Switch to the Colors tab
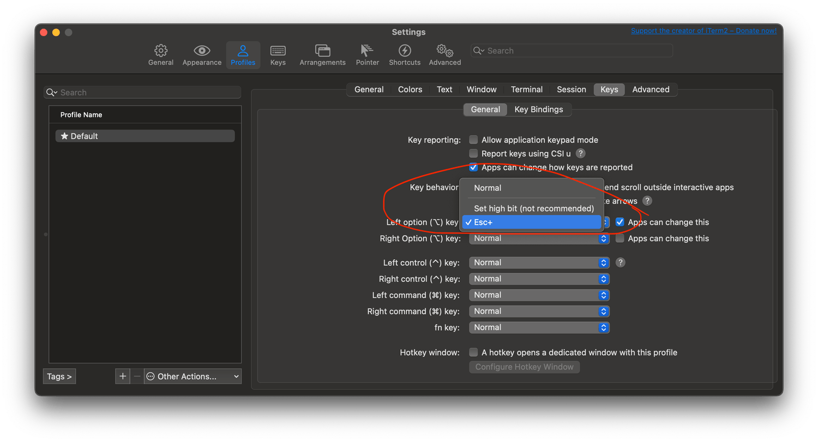This screenshot has width=818, height=442. pyautogui.click(x=410, y=89)
